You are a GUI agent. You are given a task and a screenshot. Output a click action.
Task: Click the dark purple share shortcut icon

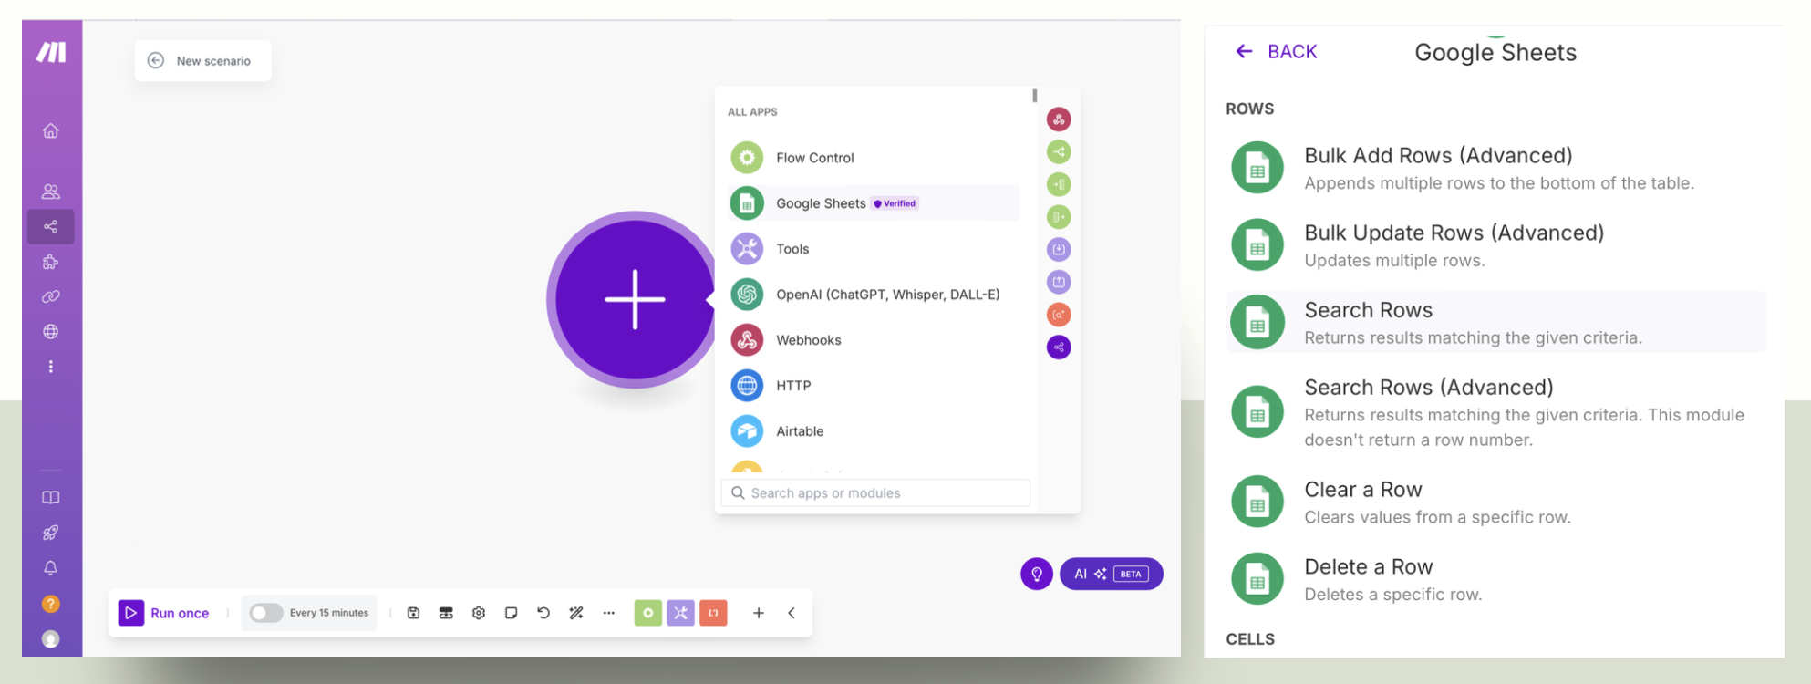tap(1059, 347)
